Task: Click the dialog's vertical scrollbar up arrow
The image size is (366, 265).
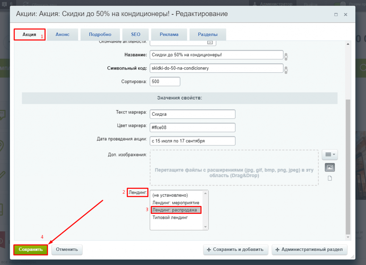Action: (x=348, y=44)
